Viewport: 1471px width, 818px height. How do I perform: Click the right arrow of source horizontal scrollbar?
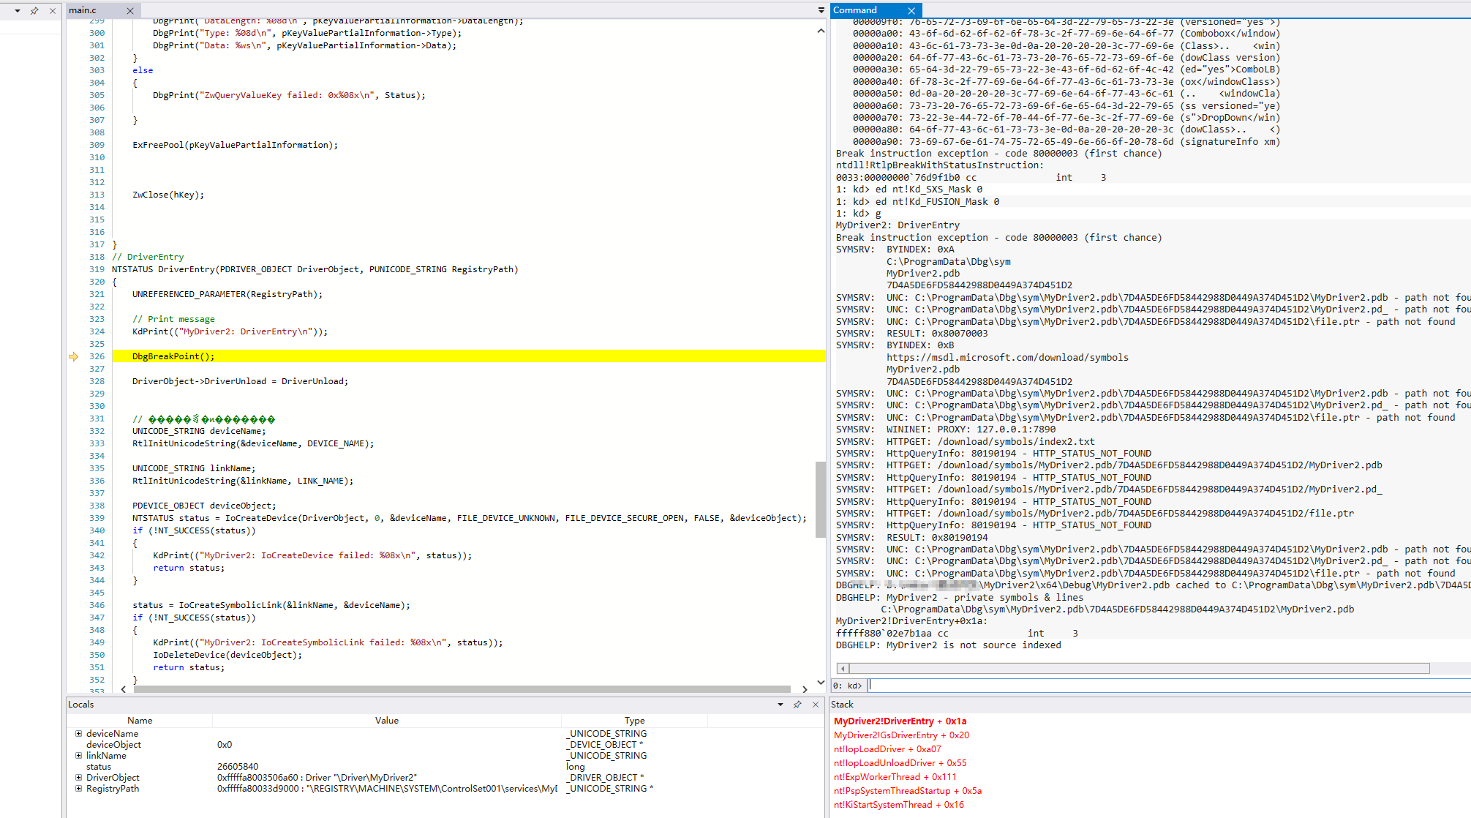coord(805,689)
